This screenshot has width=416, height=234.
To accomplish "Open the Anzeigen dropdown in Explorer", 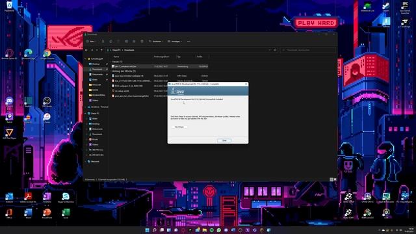I will (x=174, y=42).
